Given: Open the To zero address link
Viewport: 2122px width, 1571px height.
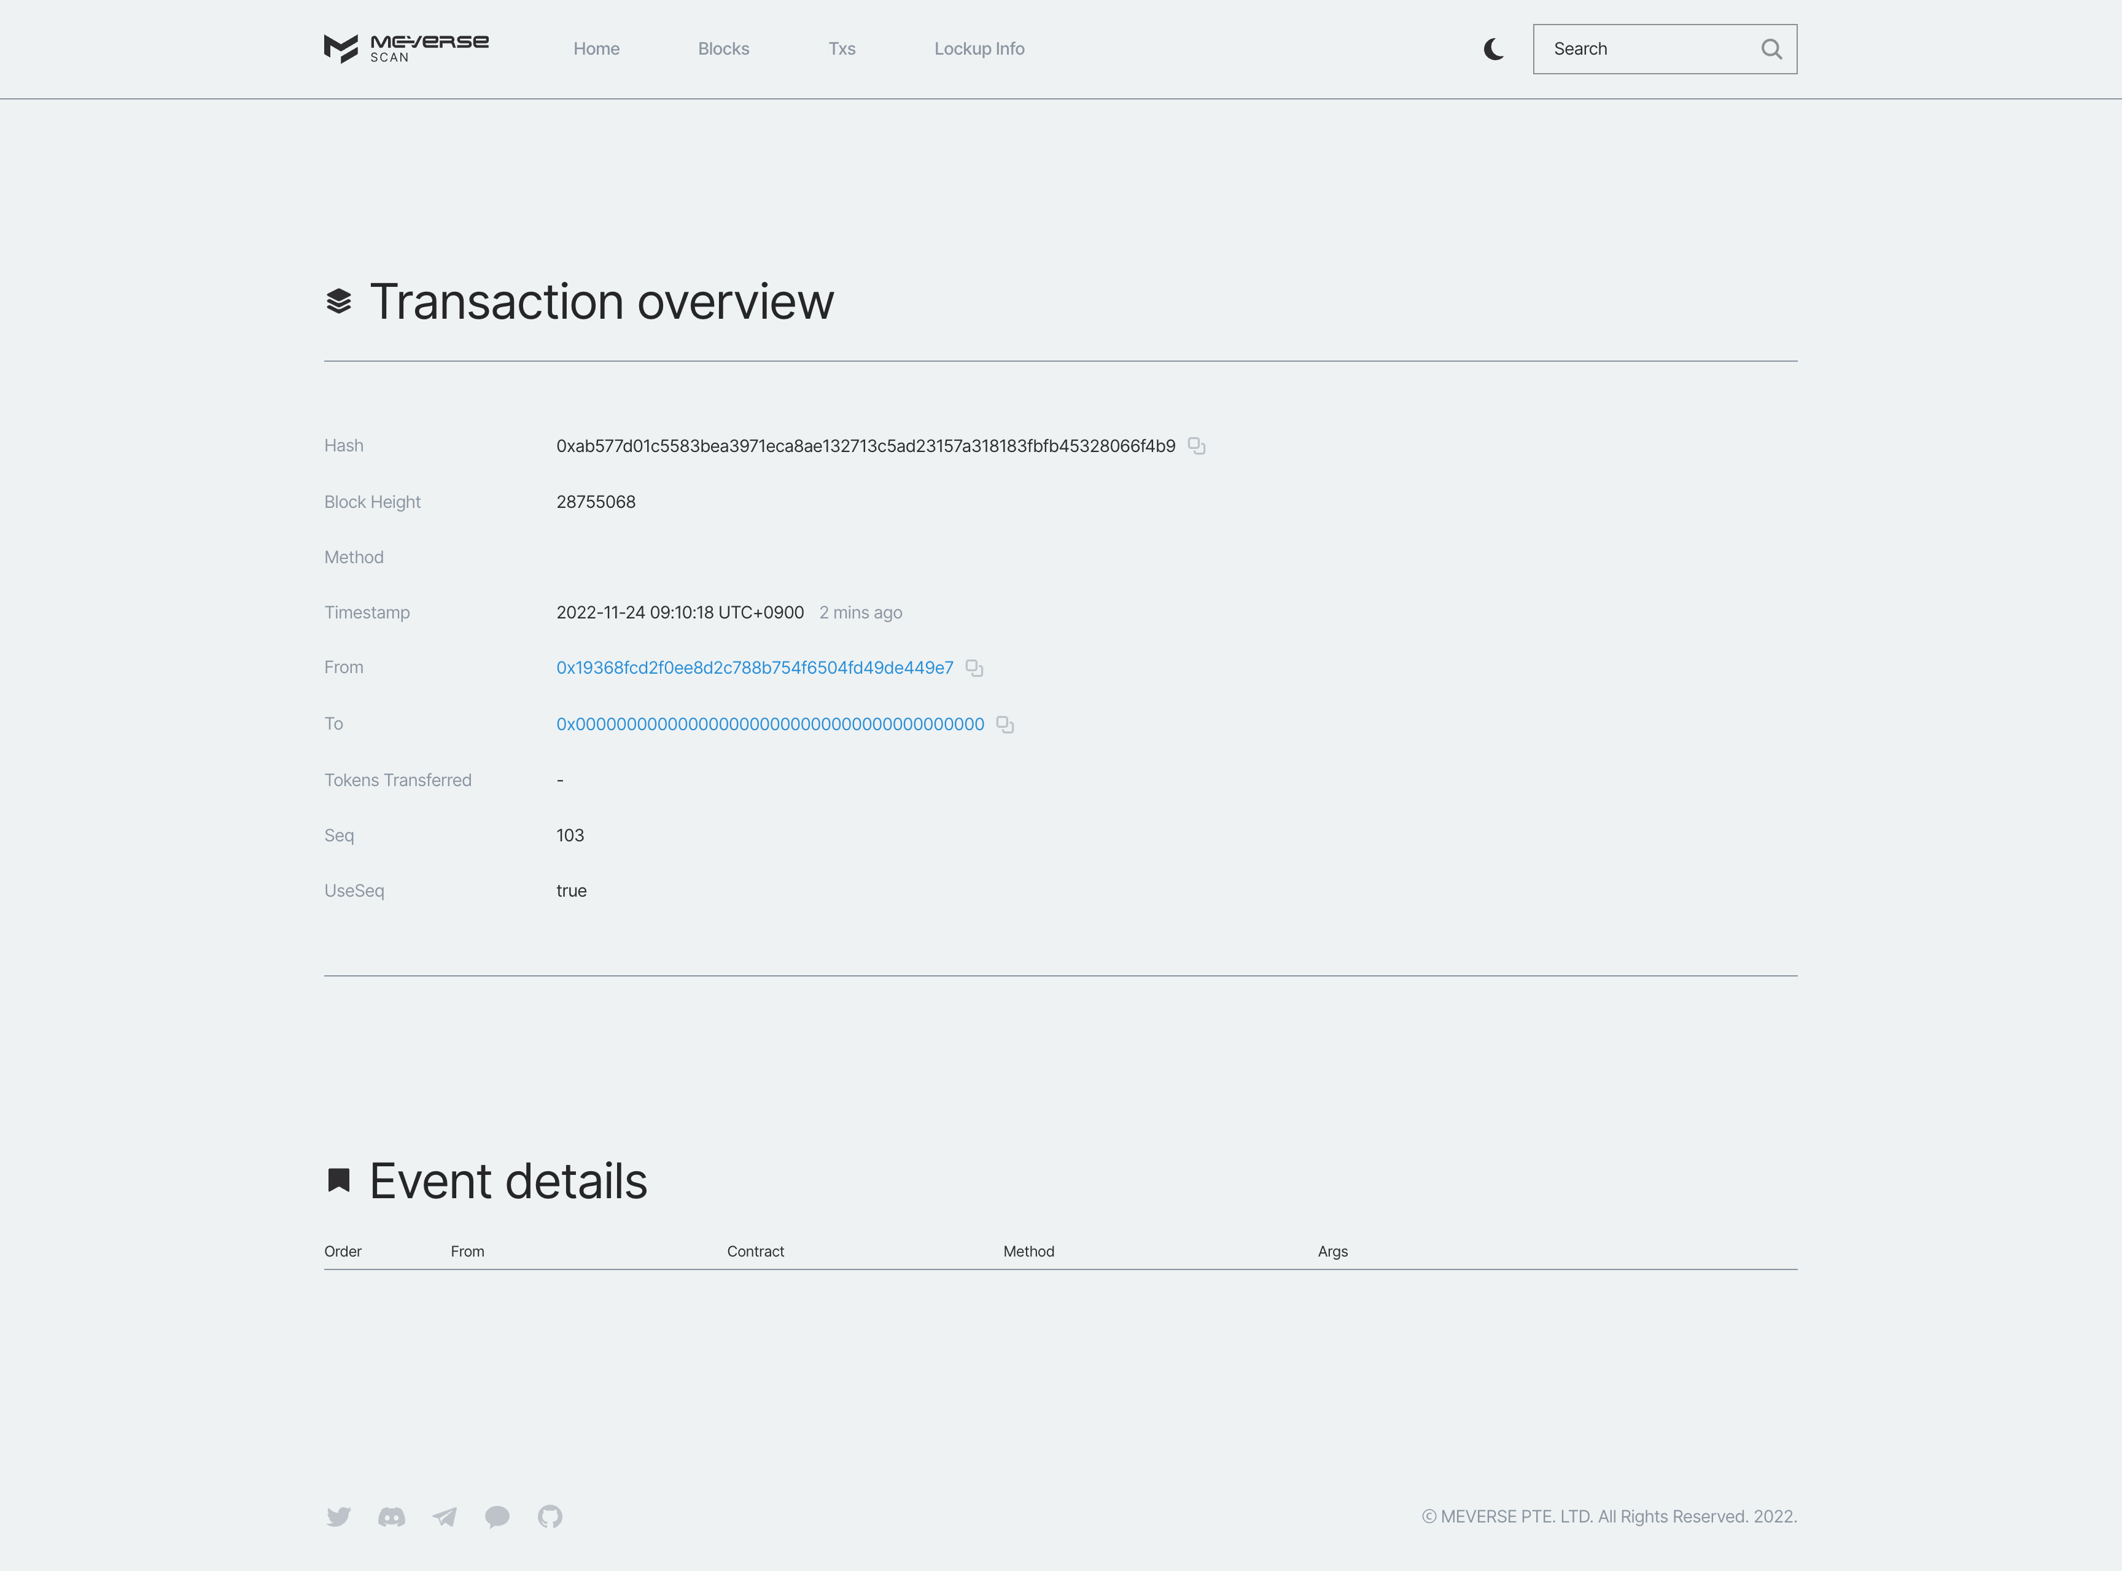Looking at the screenshot, I should [x=770, y=725].
